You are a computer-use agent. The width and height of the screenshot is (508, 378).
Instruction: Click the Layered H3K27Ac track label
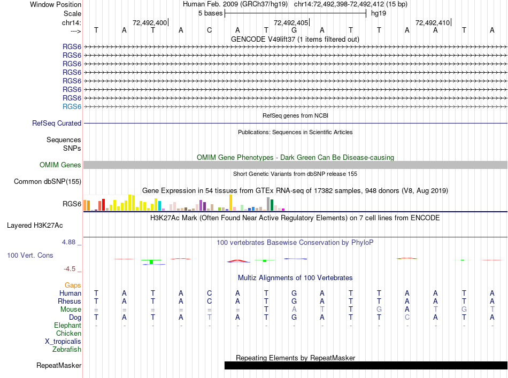35,226
